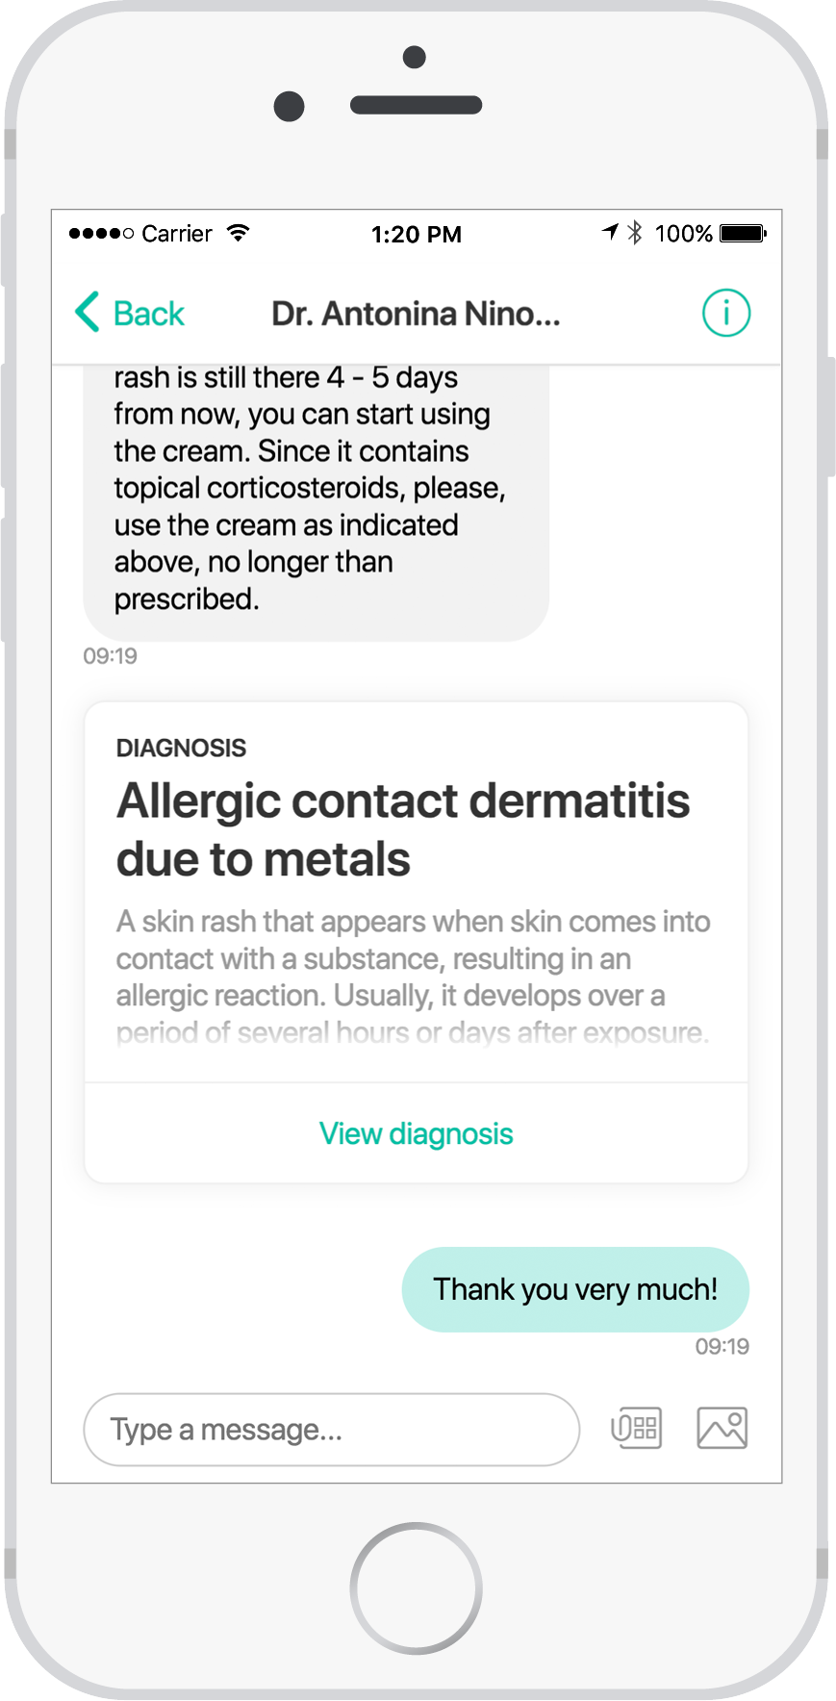836x1701 pixels.
Task: Tap the document attachment icon
Action: pos(636,1428)
